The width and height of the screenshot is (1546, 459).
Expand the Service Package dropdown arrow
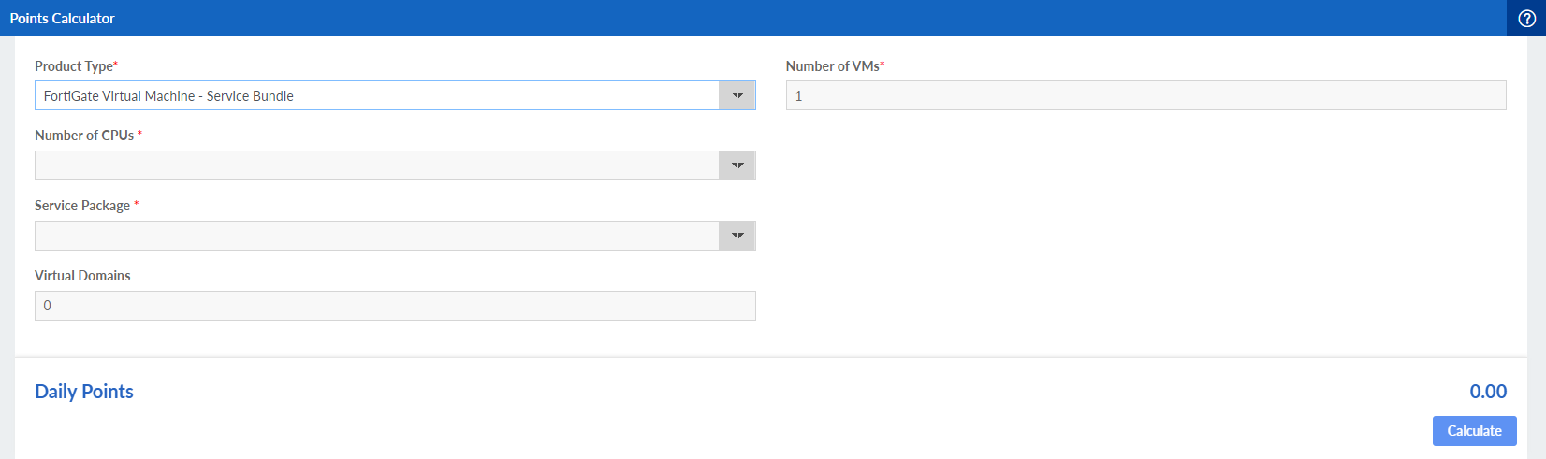pyautogui.click(x=737, y=236)
